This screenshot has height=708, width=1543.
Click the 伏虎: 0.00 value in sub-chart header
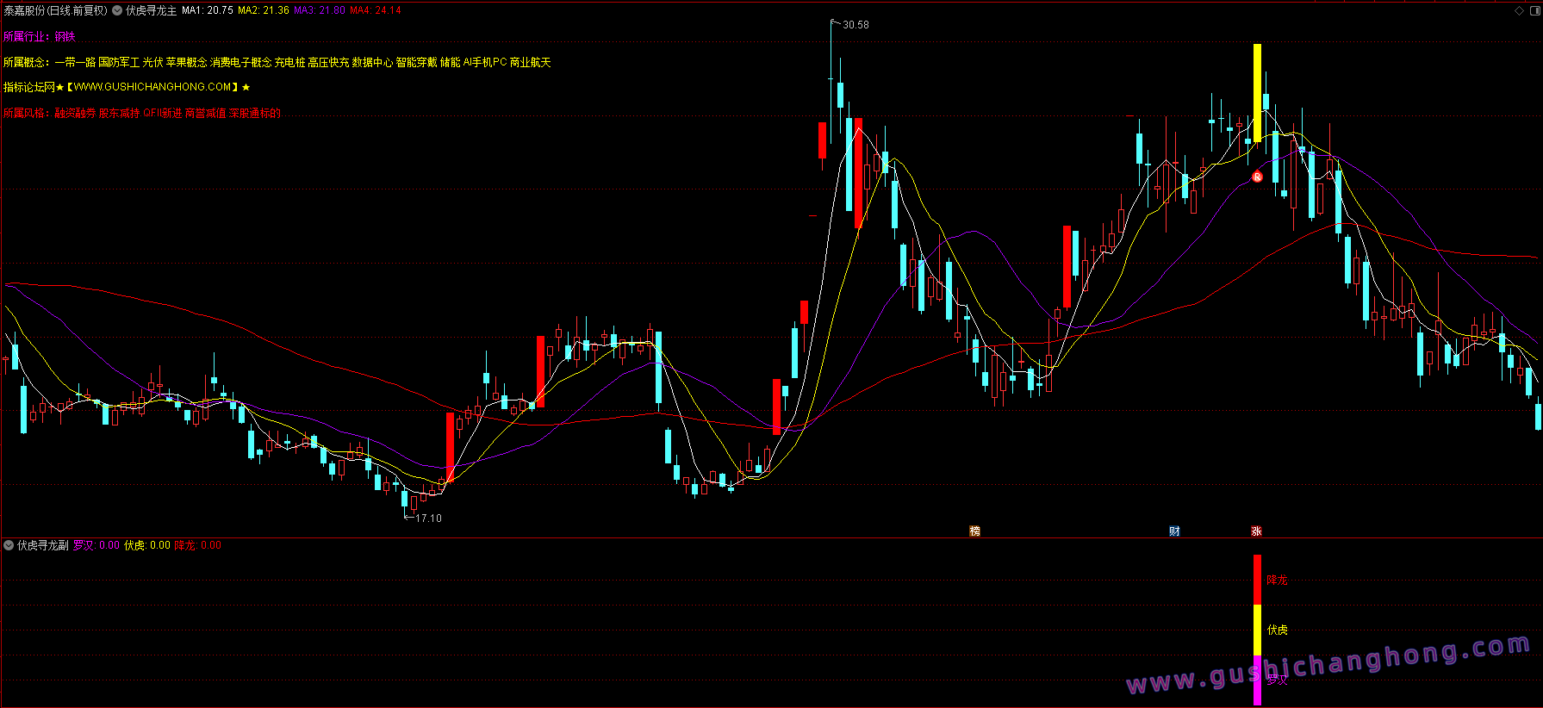pos(147,545)
